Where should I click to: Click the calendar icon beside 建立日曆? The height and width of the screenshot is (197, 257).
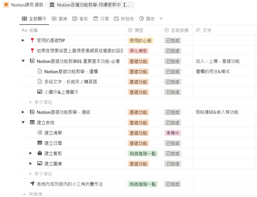[40, 143]
